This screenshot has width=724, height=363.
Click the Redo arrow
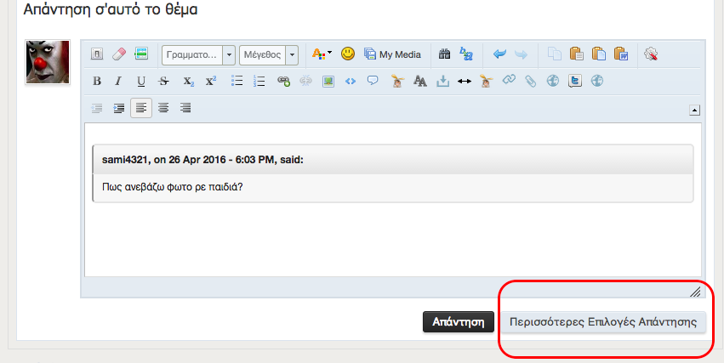[x=521, y=54]
